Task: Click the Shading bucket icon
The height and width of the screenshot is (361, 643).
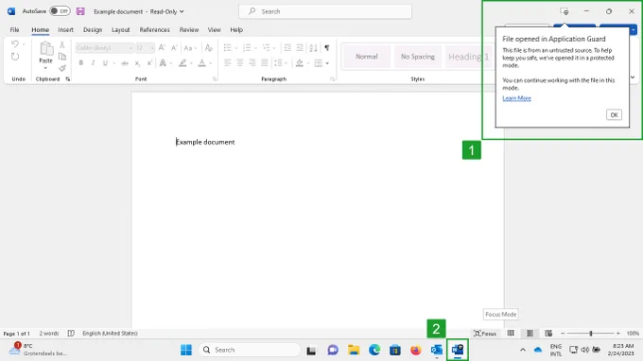Action: coord(300,63)
